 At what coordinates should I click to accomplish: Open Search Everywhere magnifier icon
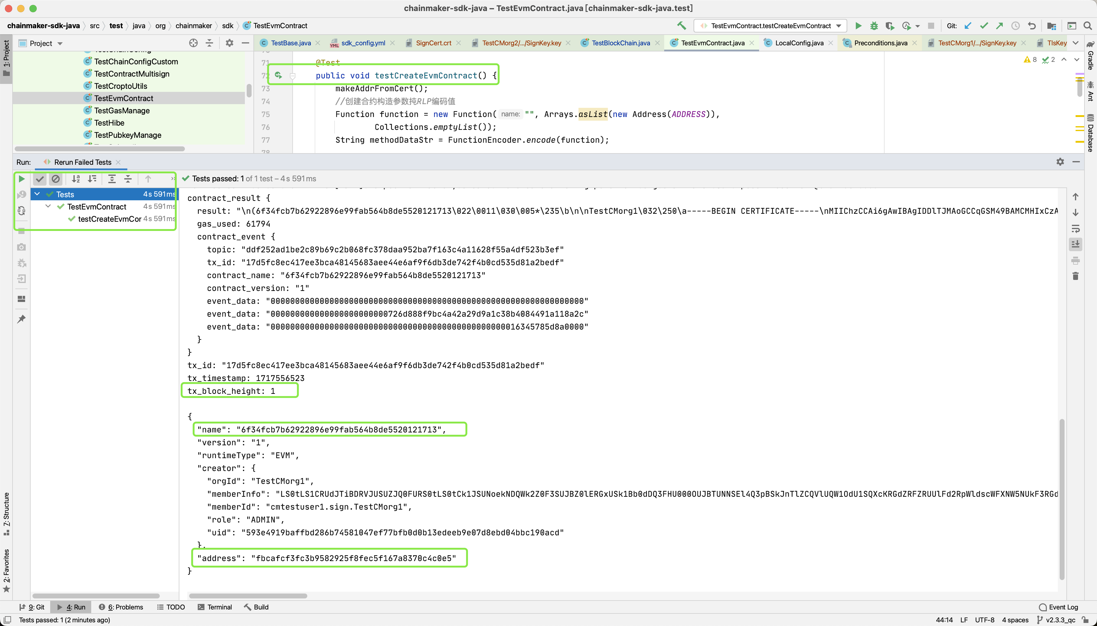[x=1088, y=26]
